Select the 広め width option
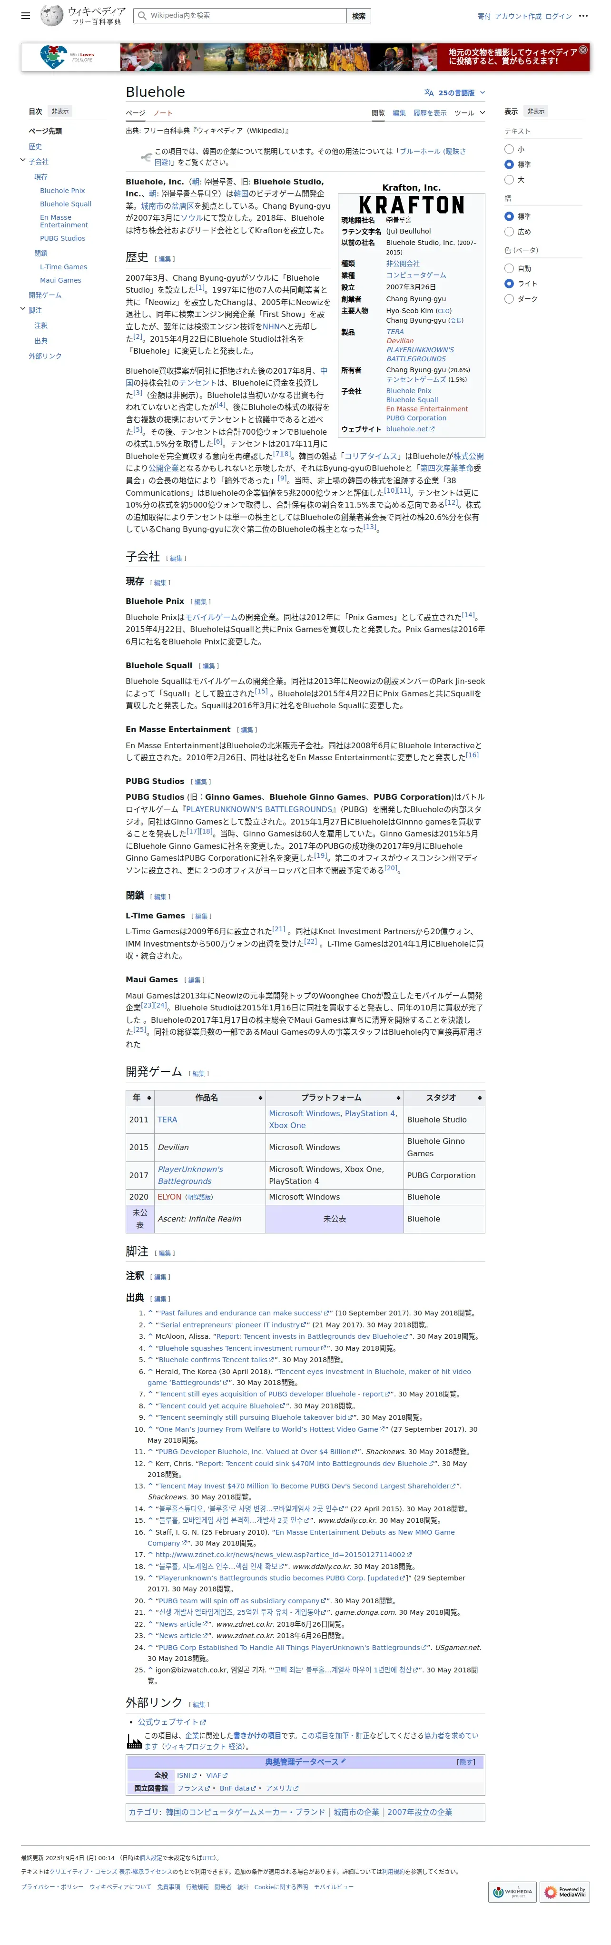611x1945 pixels. [509, 232]
